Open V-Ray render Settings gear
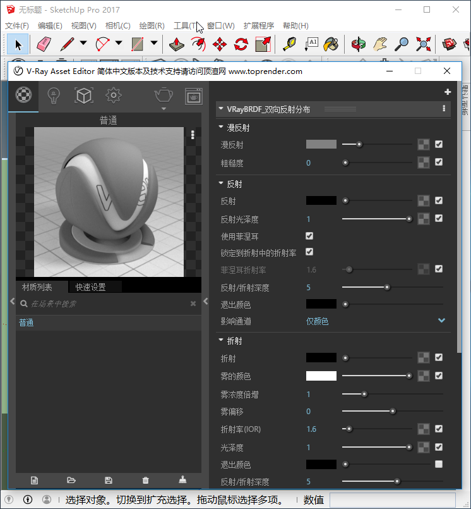Image resolution: width=471 pixels, height=509 pixels. click(x=114, y=95)
